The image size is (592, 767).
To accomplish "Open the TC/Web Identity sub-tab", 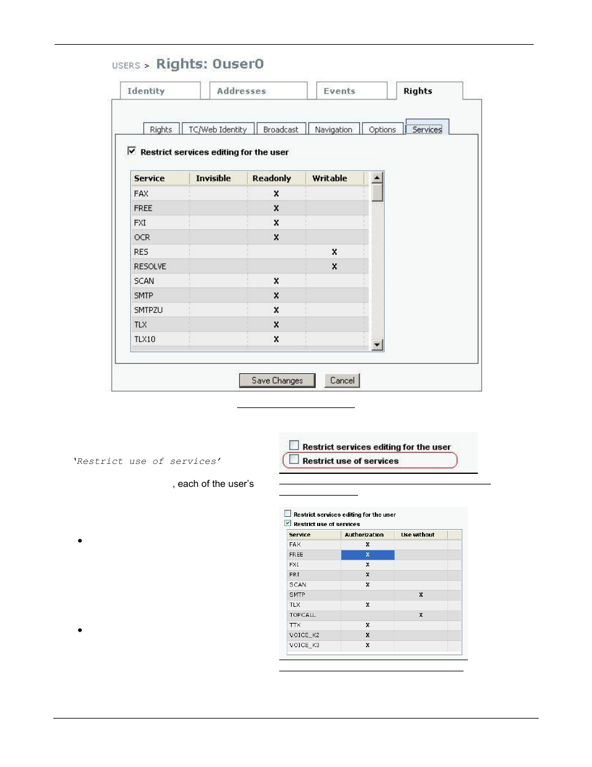I will [218, 129].
